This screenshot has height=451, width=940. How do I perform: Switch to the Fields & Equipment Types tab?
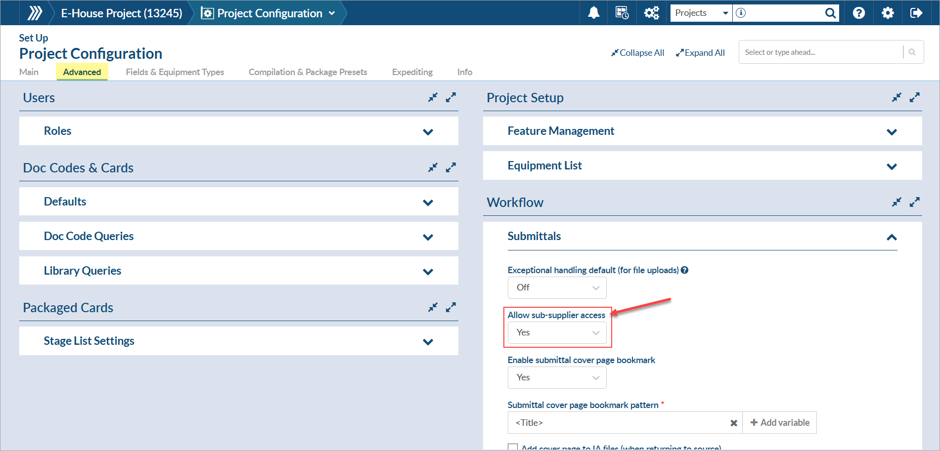click(175, 72)
